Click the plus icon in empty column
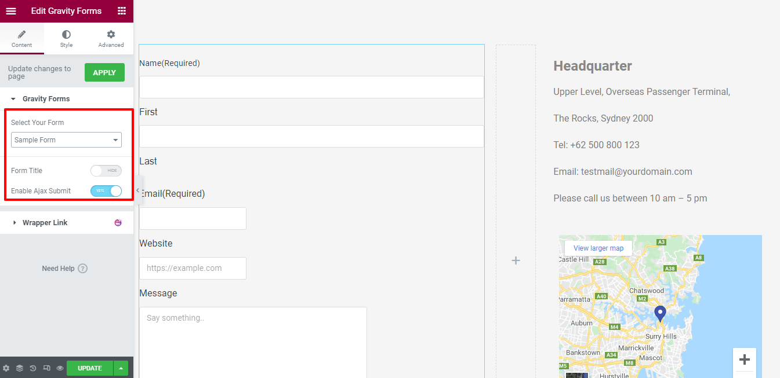Viewport: 780px width, 378px height. coord(516,261)
